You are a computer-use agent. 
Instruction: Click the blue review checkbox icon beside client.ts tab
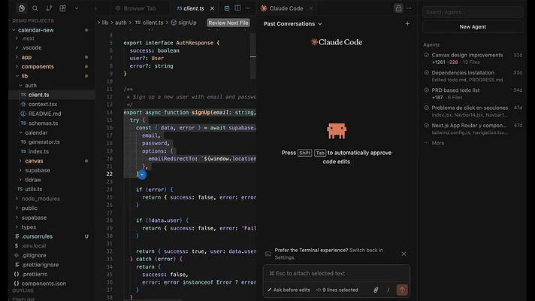227,8
